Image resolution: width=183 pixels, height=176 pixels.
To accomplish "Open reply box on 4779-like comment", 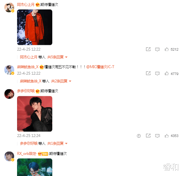I will coord(157,74).
